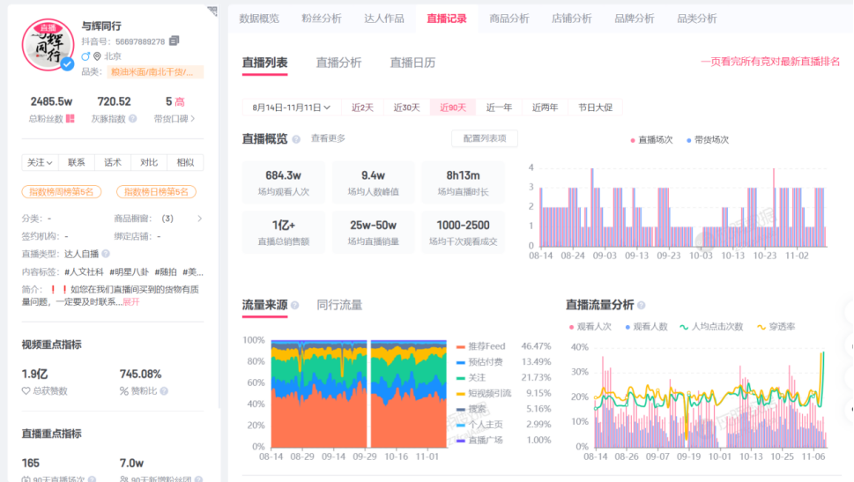Copy the Douyin ID number icon
This screenshot has height=482, width=854.
coord(175,41)
